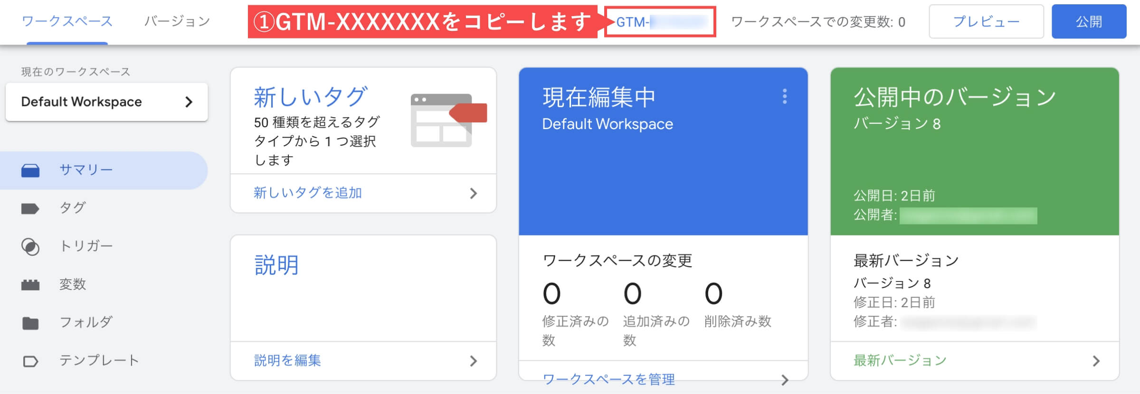The width and height of the screenshot is (1140, 394).
Task: Click 説明を編集 link
Action: (x=287, y=361)
